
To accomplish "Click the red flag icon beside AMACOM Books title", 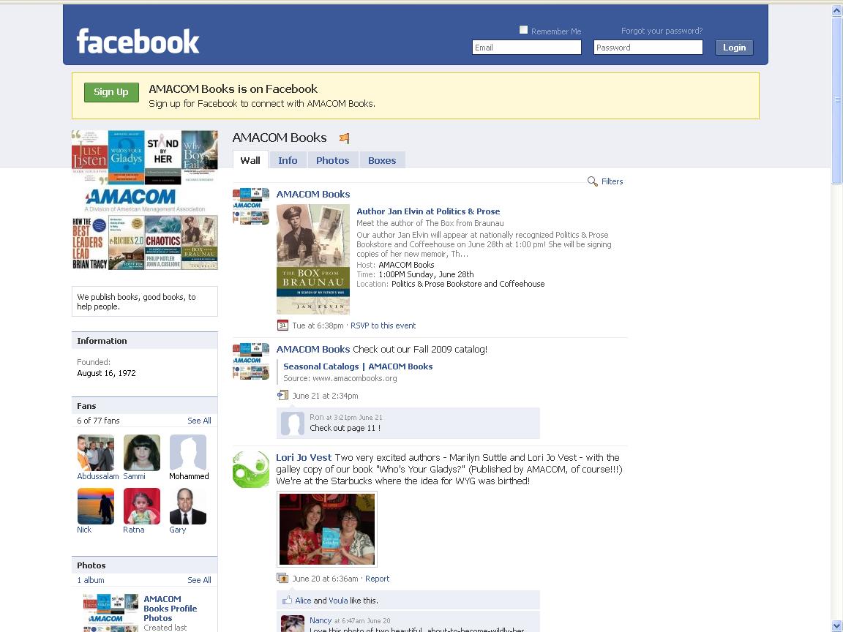I will [343, 138].
